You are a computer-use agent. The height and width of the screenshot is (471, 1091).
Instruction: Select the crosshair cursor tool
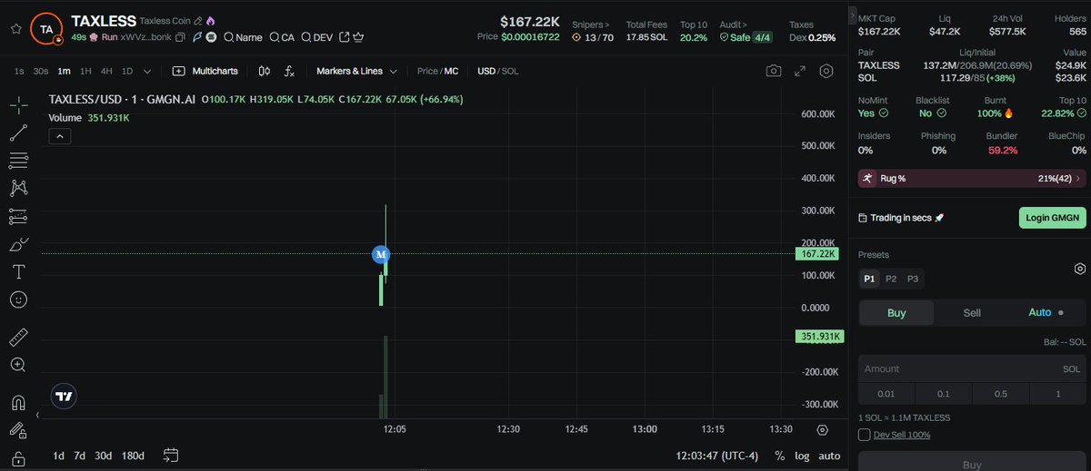[x=18, y=106]
